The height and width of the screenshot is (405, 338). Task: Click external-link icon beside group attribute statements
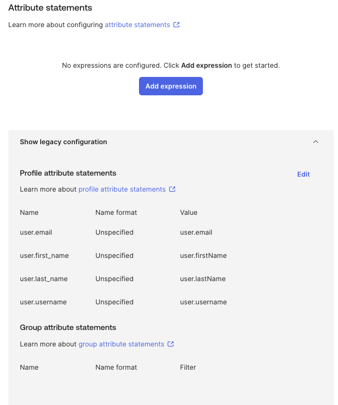[170, 344]
